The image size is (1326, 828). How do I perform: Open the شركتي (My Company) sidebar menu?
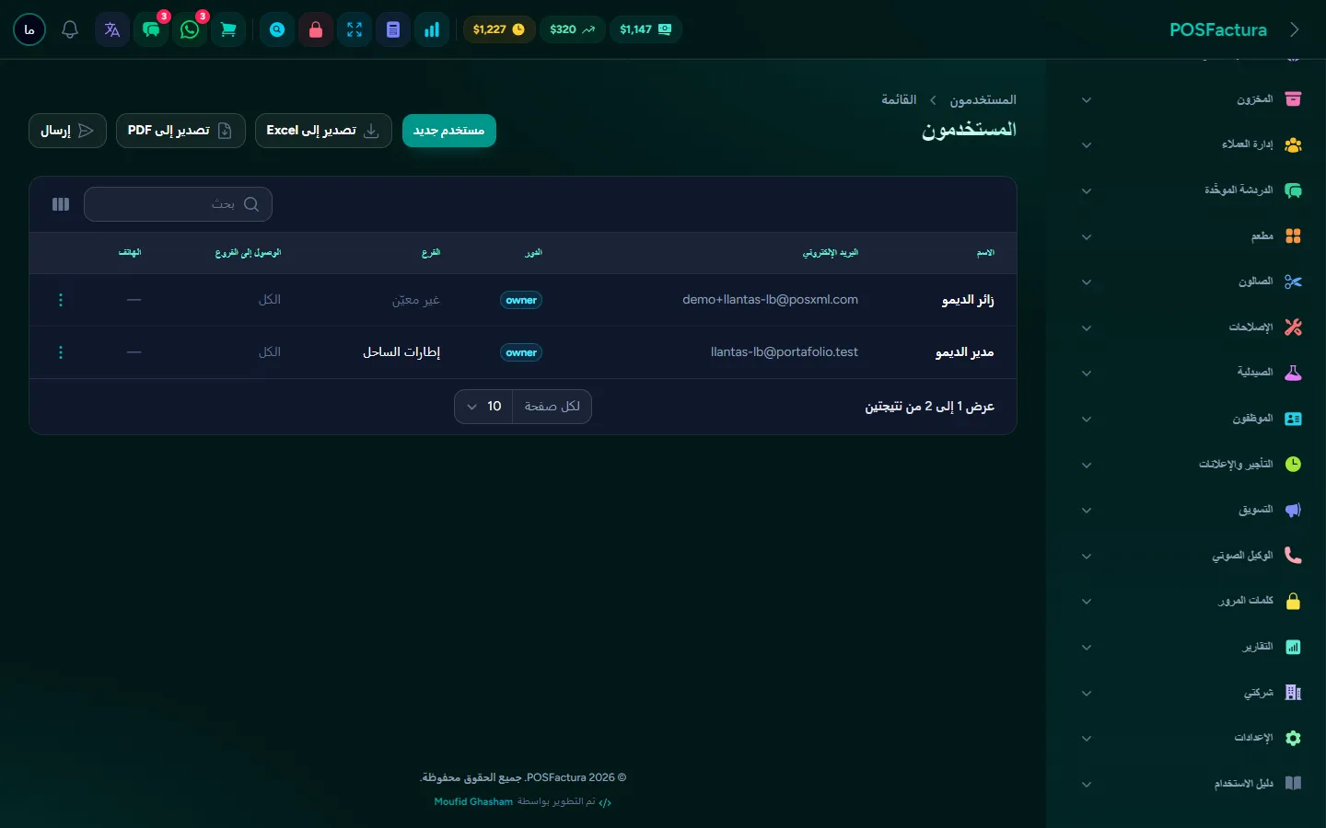(1190, 693)
